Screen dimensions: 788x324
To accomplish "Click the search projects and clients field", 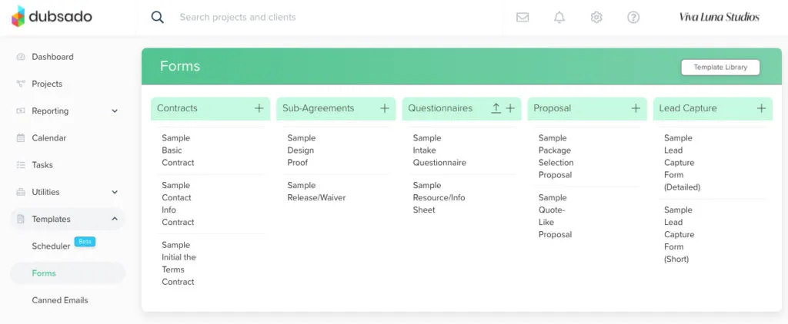I will click(x=308, y=17).
